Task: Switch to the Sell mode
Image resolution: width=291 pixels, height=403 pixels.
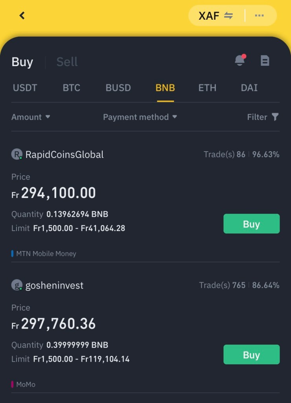Action: click(x=67, y=62)
